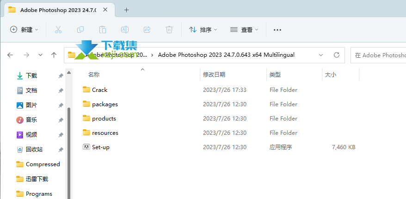The image size is (406, 199).
Task: Go up one folder level arrow
Action: pyautogui.click(x=54, y=55)
